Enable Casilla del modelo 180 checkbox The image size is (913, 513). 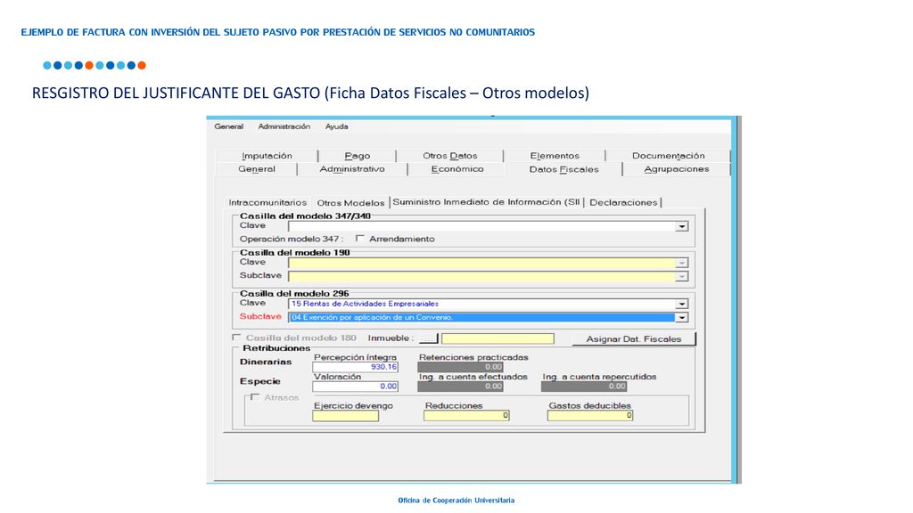[236, 338]
